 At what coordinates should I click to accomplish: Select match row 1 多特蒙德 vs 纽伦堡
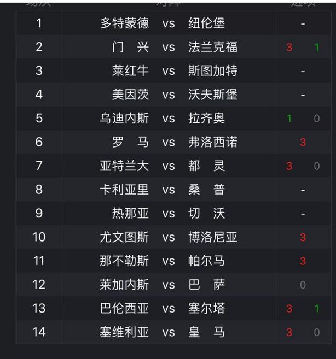[x=173, y=23]
